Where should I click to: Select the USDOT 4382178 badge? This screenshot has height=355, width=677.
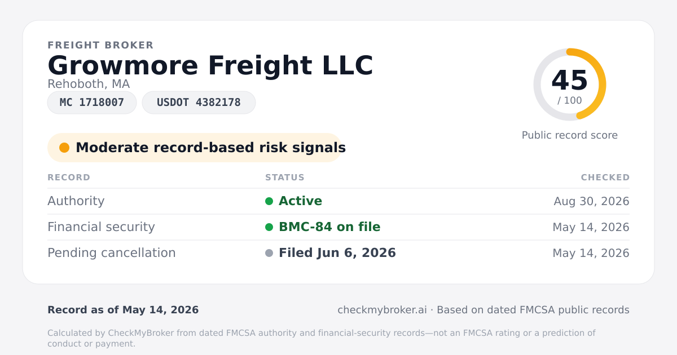tap(199, 103)
